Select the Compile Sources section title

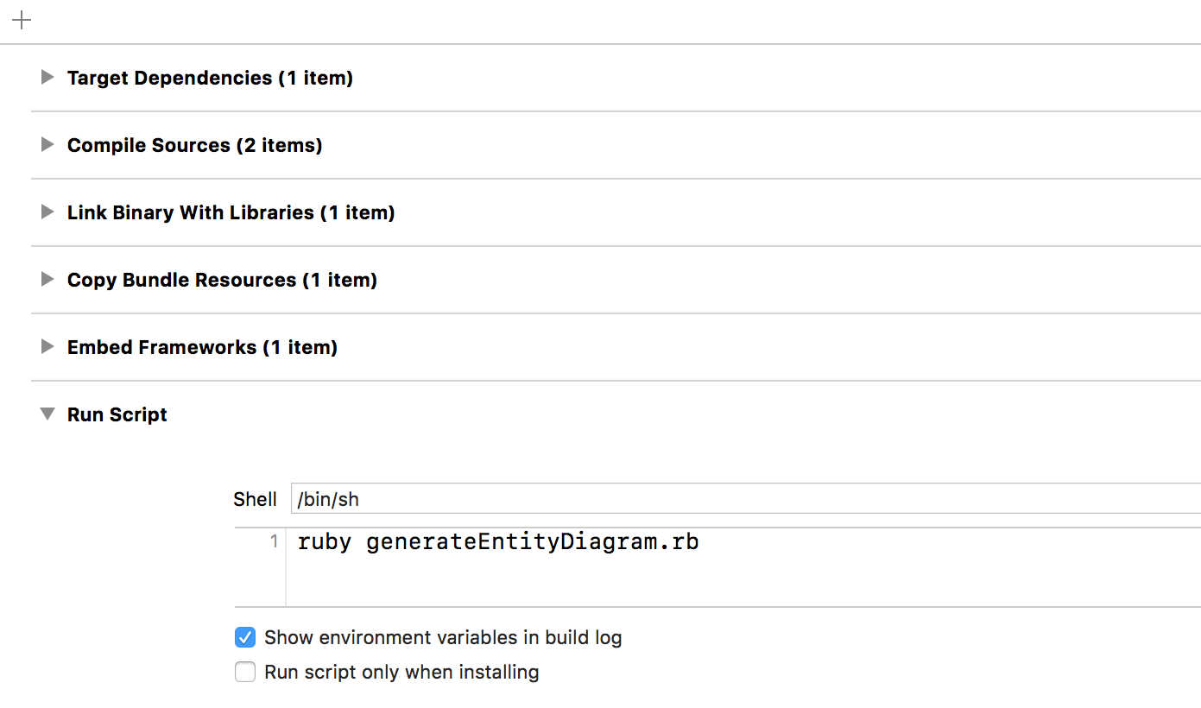194,145
